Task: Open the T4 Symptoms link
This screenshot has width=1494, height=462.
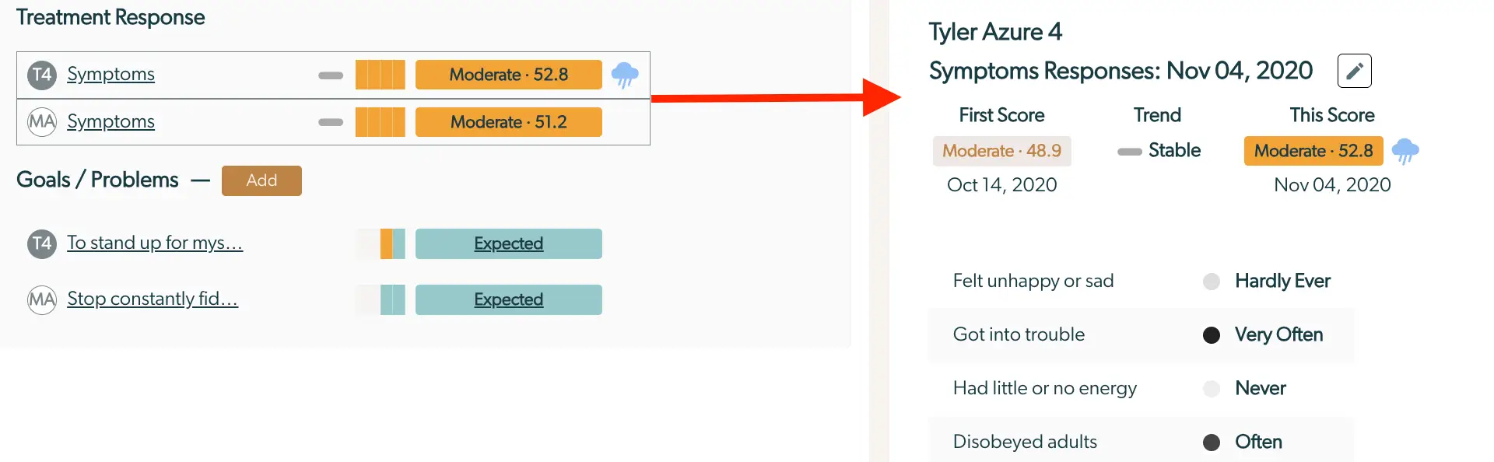Action: pos(111,74)
